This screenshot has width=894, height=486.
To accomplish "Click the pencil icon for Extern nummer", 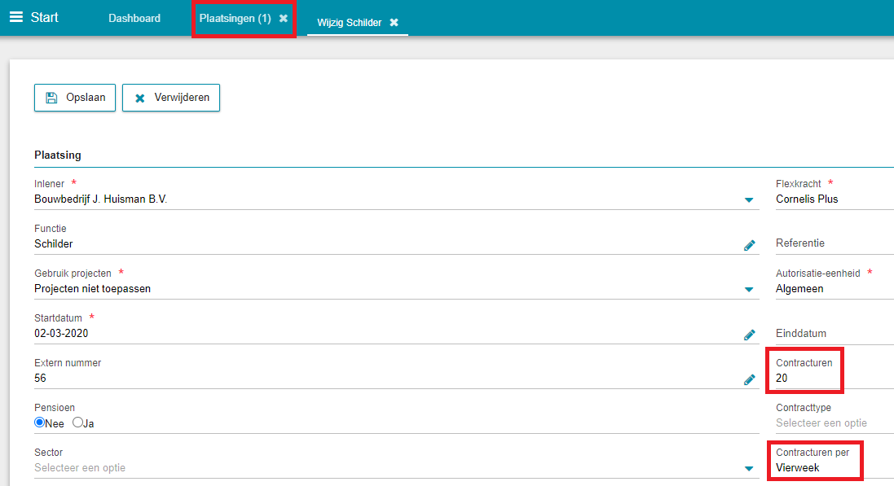I will pyautogui.click(x=749, y=379).
